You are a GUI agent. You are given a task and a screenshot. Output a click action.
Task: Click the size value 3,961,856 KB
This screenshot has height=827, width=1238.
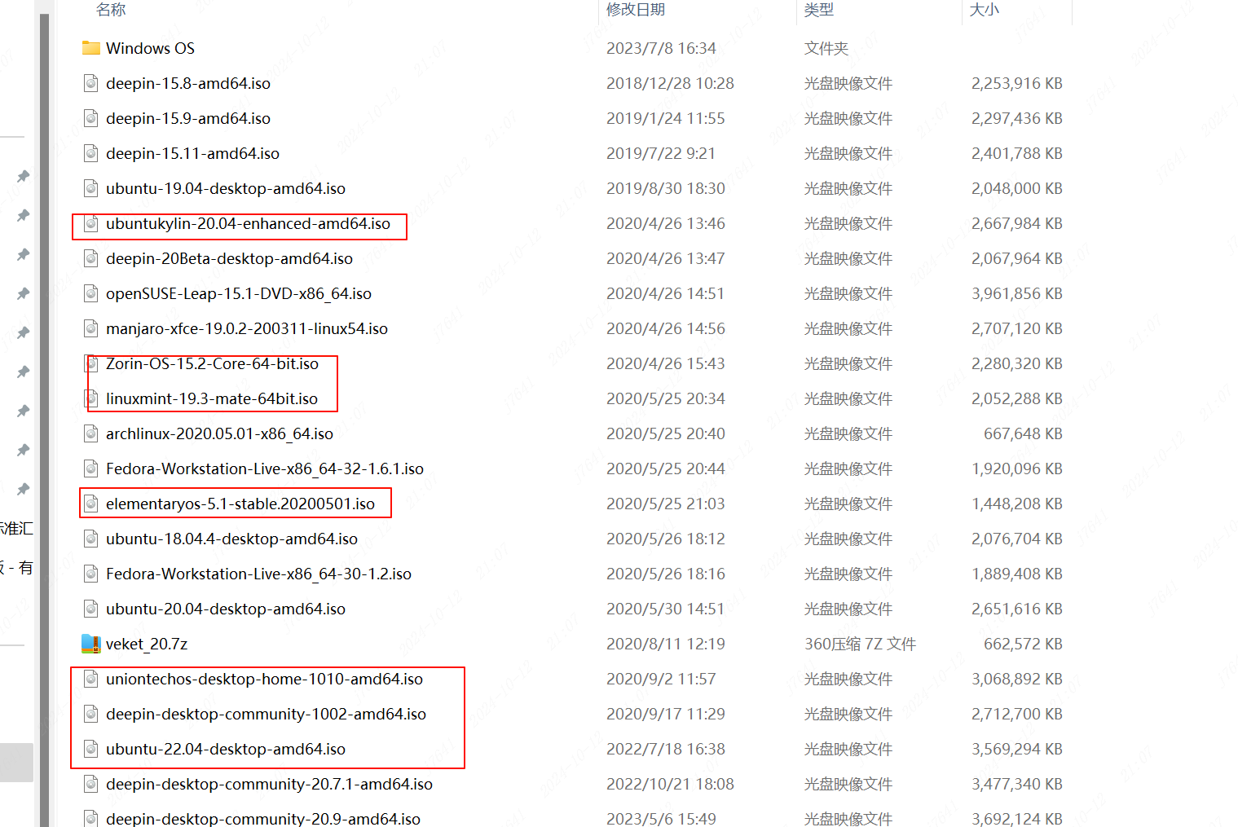(1017, 293)
